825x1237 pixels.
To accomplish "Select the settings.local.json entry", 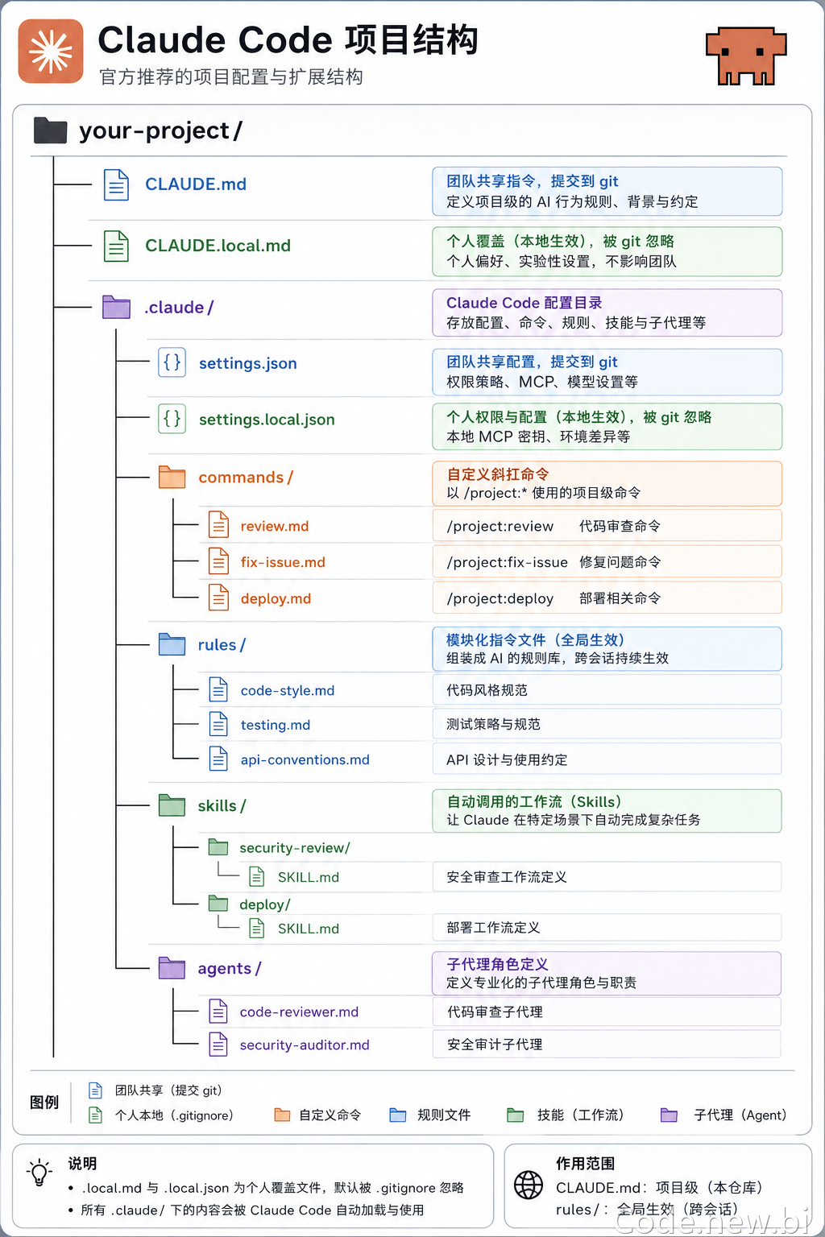I will (267, 420).
